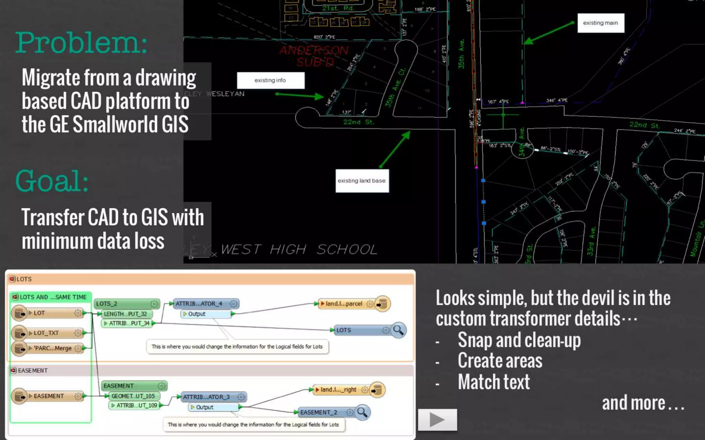Screen dimensions: 705x440
Task: Expand the LOT reader attribute arrow
Action: 30,313
